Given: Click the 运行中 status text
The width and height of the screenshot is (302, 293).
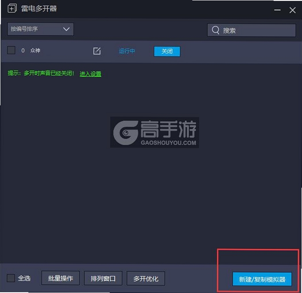Looking at the screenshot, I should pyautogui.click(x=127, y=51).
